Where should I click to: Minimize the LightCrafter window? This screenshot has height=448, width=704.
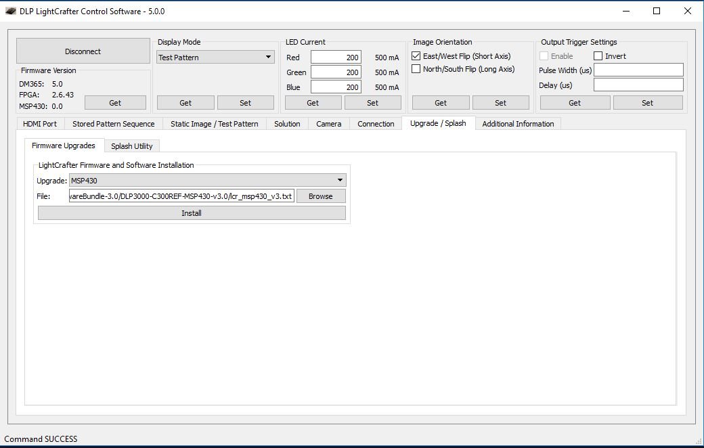tap(627, 12)
